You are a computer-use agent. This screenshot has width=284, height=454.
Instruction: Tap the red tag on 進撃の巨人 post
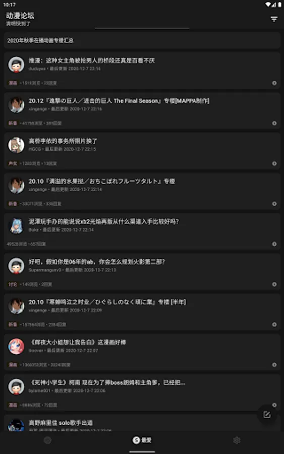[13, 124]
